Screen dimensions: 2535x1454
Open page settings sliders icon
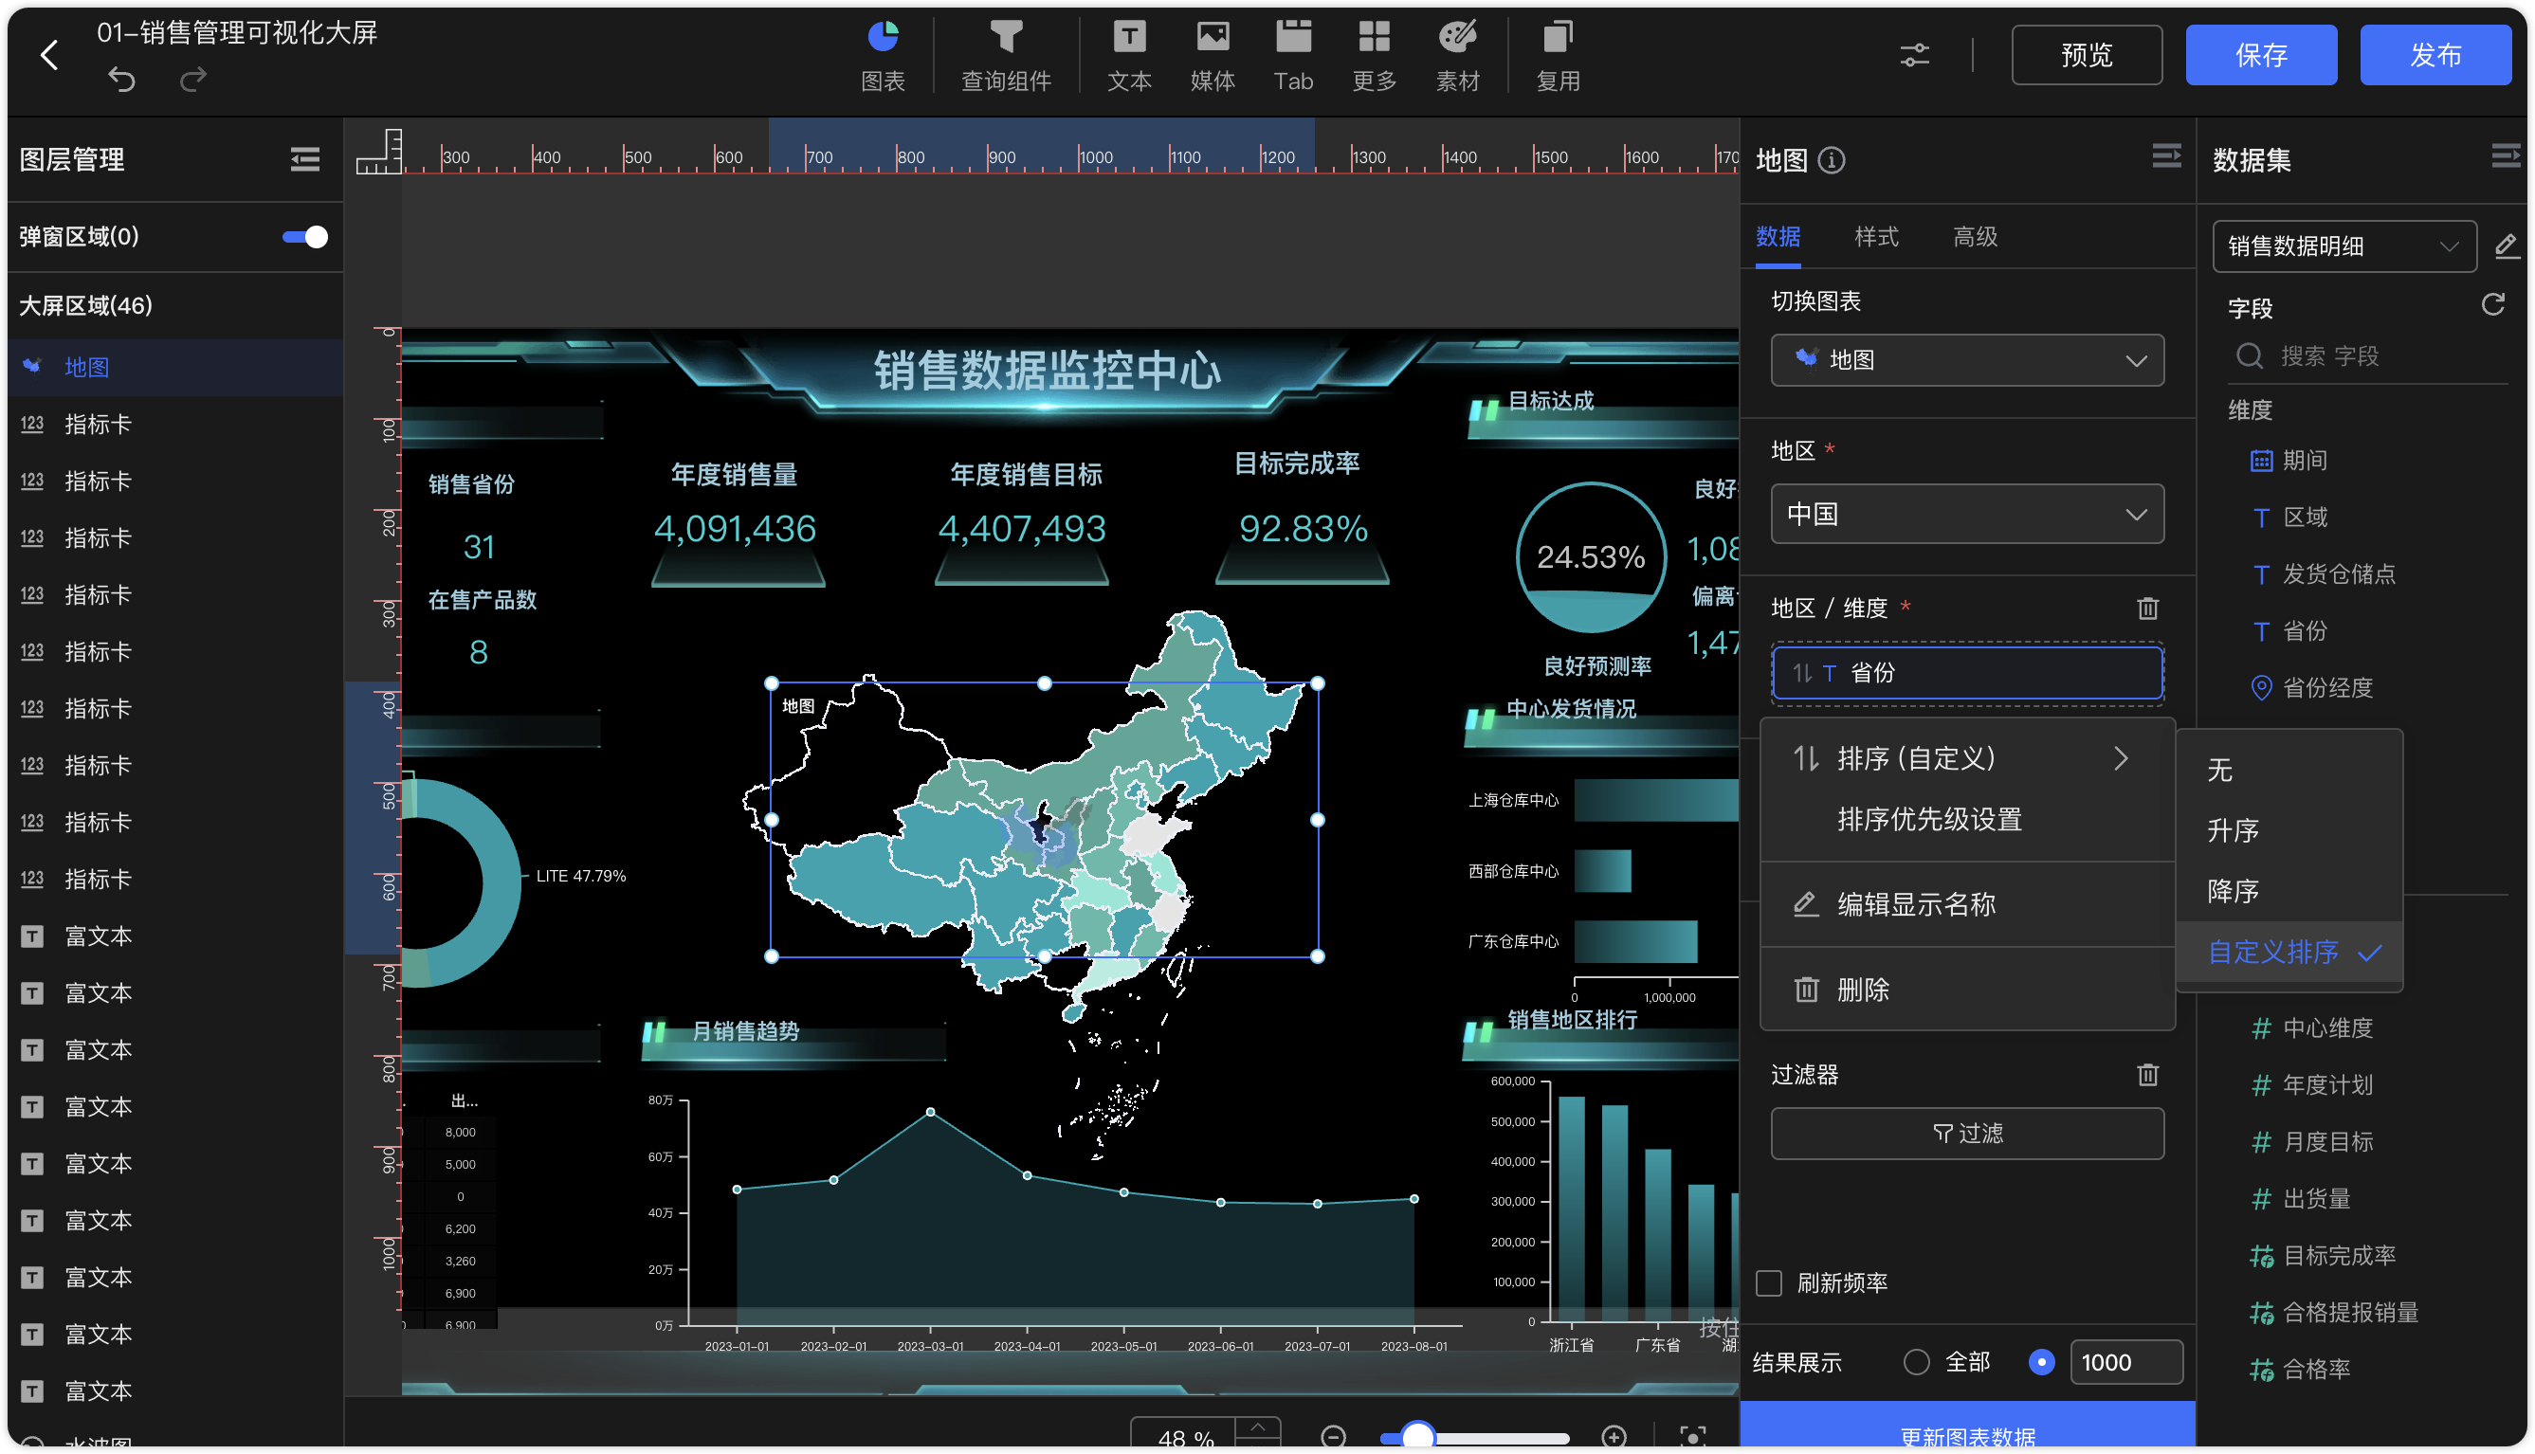click(x=1914, y=55)
